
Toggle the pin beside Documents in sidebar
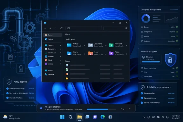tap(61, 49)
